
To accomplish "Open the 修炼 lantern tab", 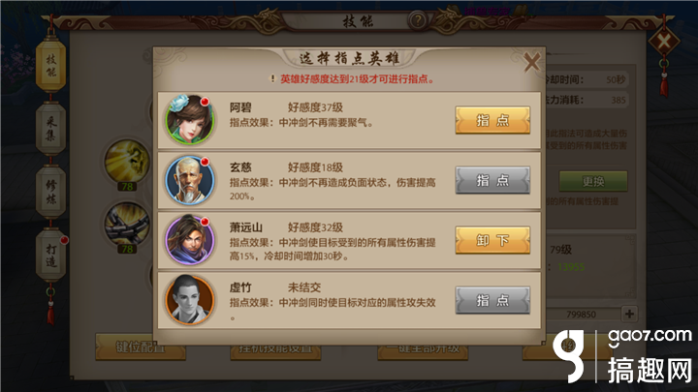I will pos(50,192).
